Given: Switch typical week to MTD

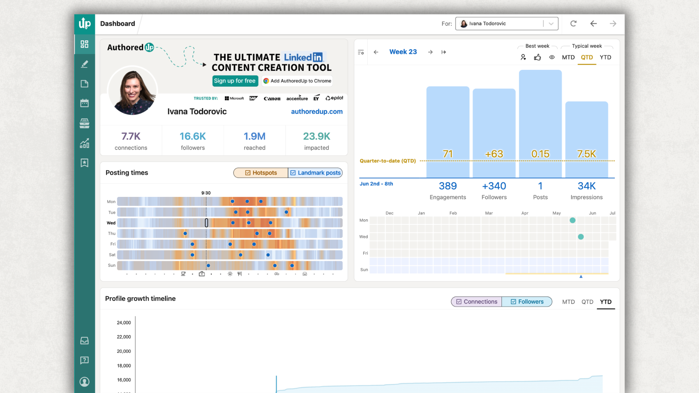Looking at the screenshot, I should (568, 57).
